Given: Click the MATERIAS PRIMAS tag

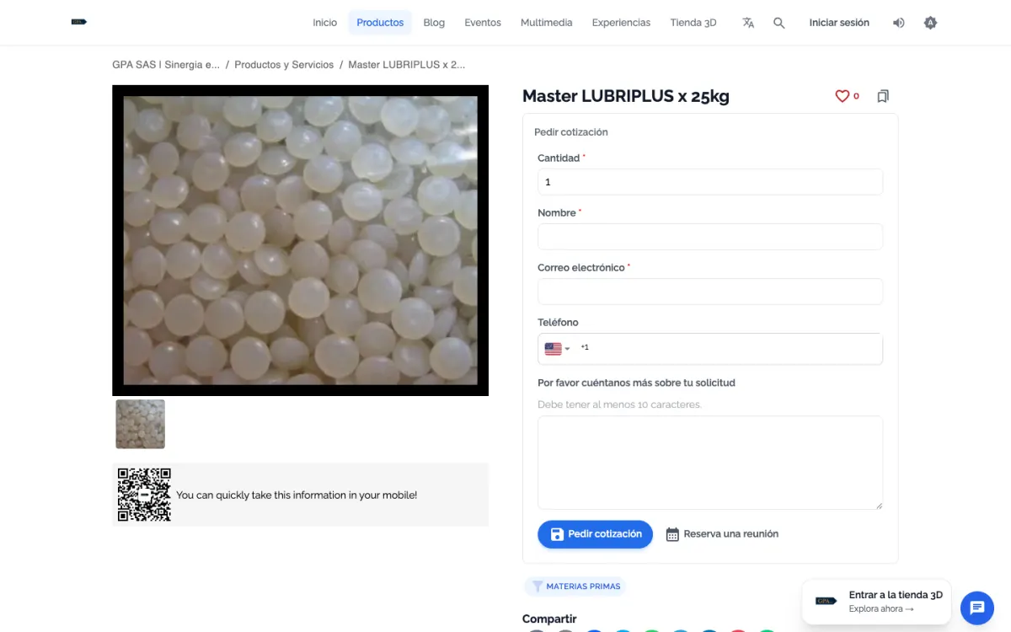Looking at the screenshot, I should (575, 586).
